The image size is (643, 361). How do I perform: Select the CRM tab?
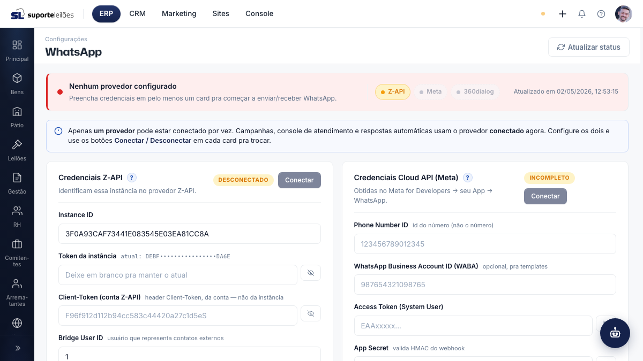(137, 14)
